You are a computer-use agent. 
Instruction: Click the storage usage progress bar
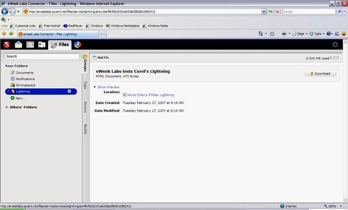334,58
